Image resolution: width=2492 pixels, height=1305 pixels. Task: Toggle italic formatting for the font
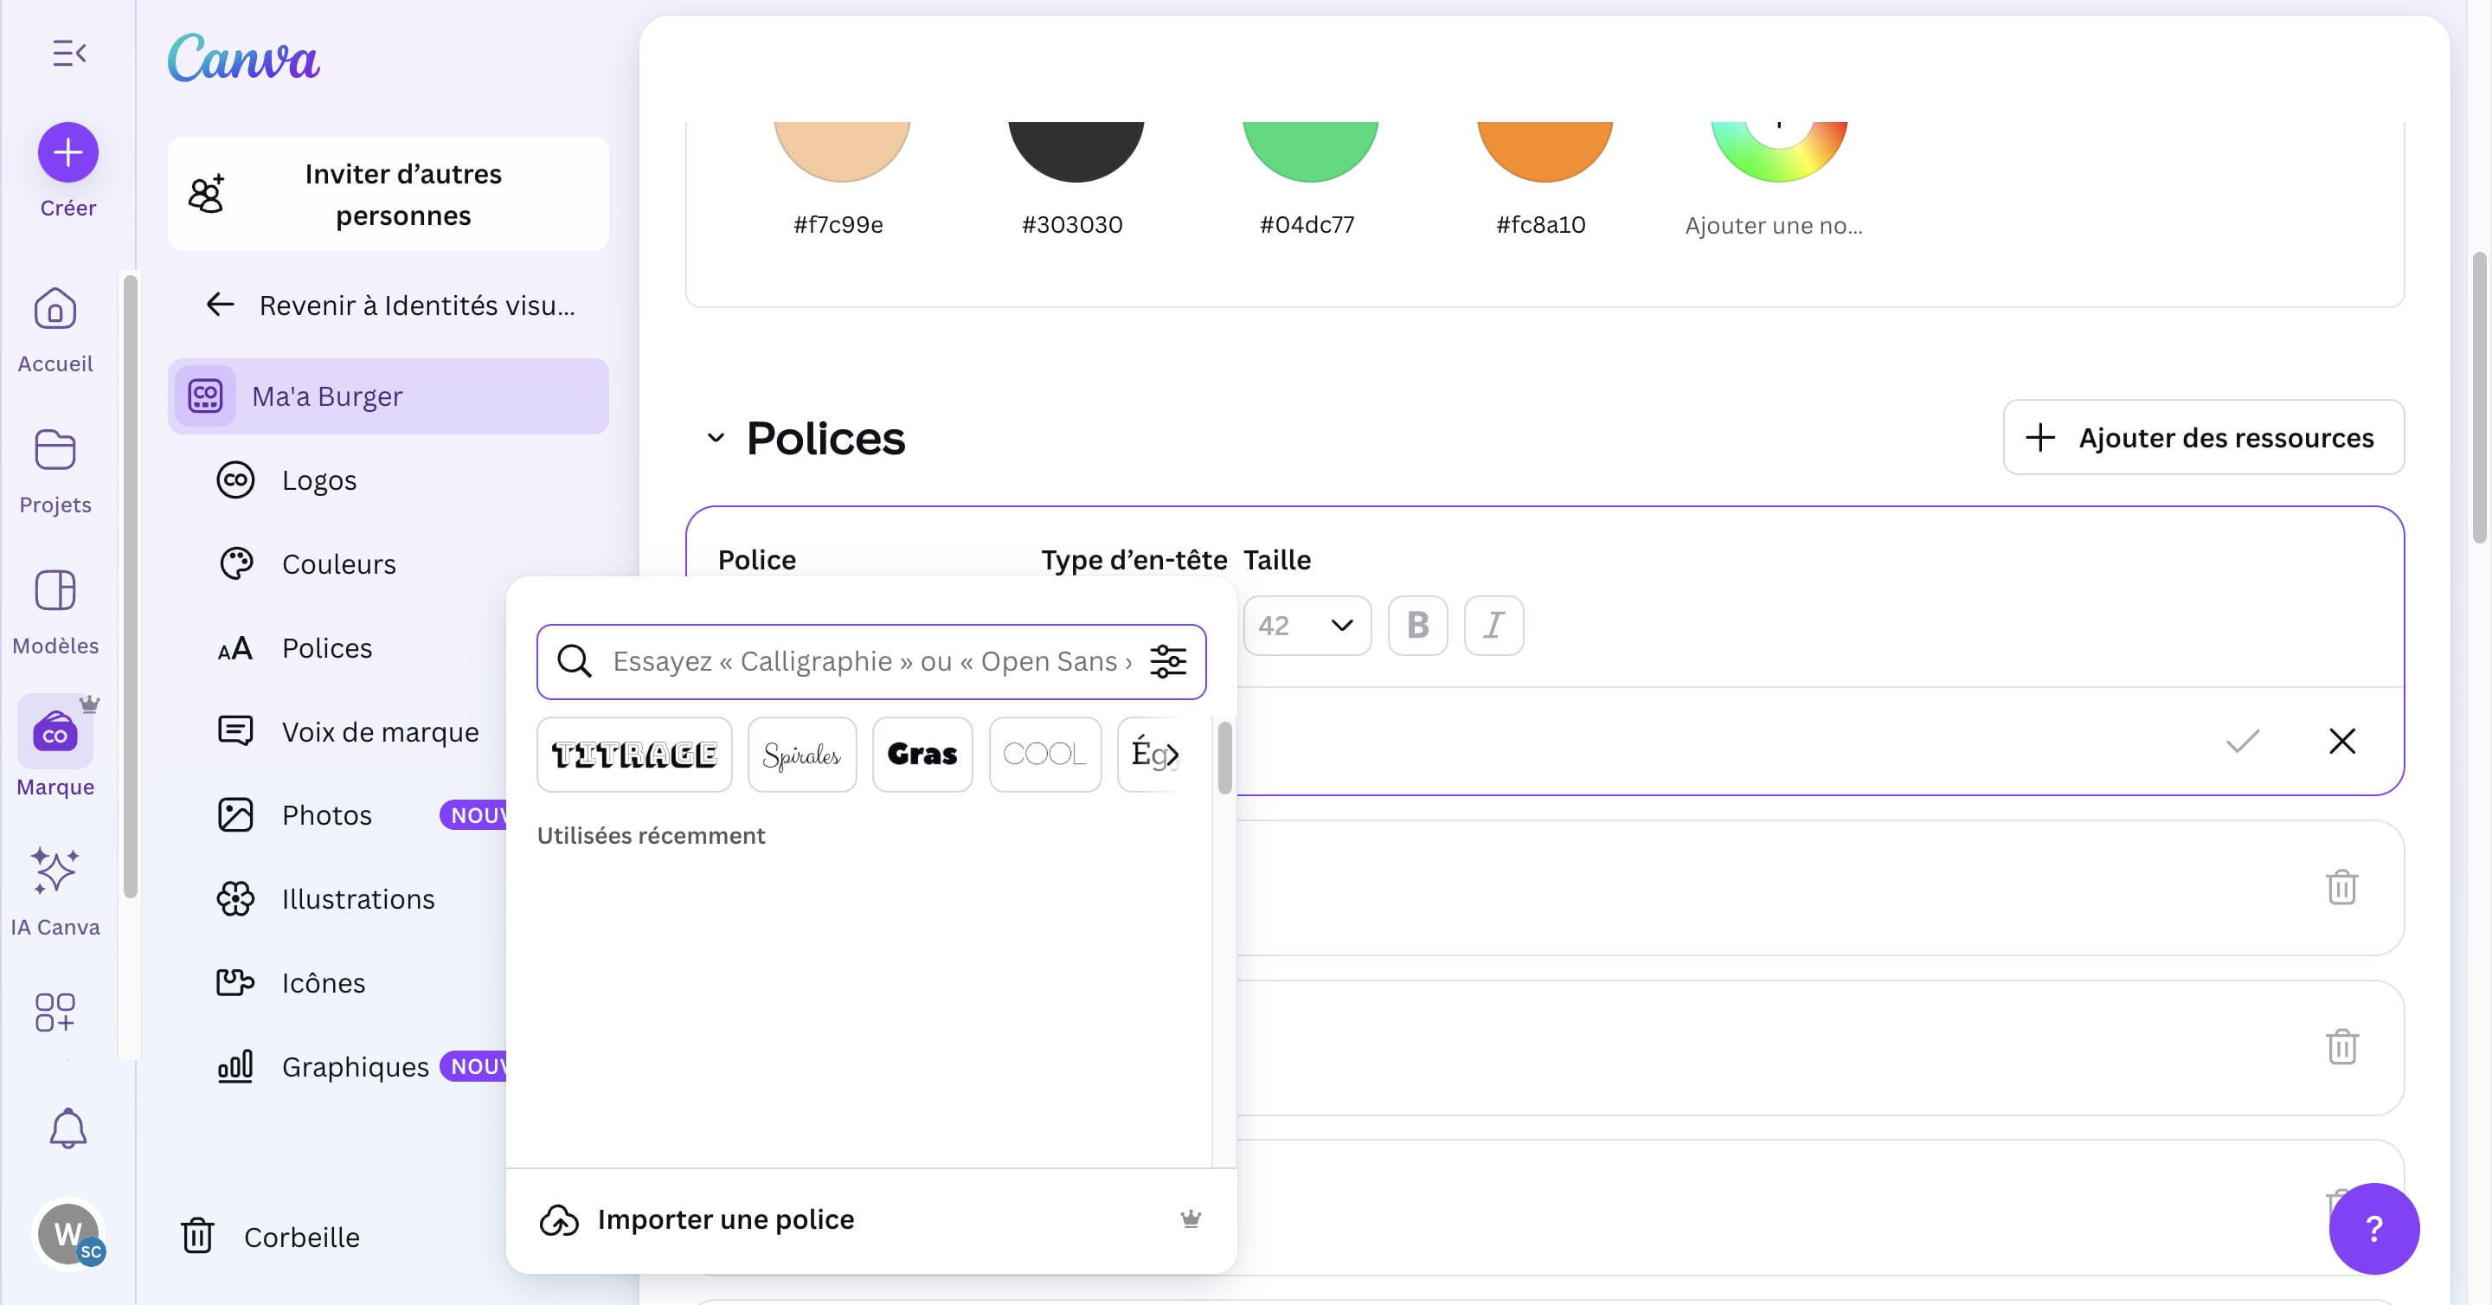[1493, 626]
